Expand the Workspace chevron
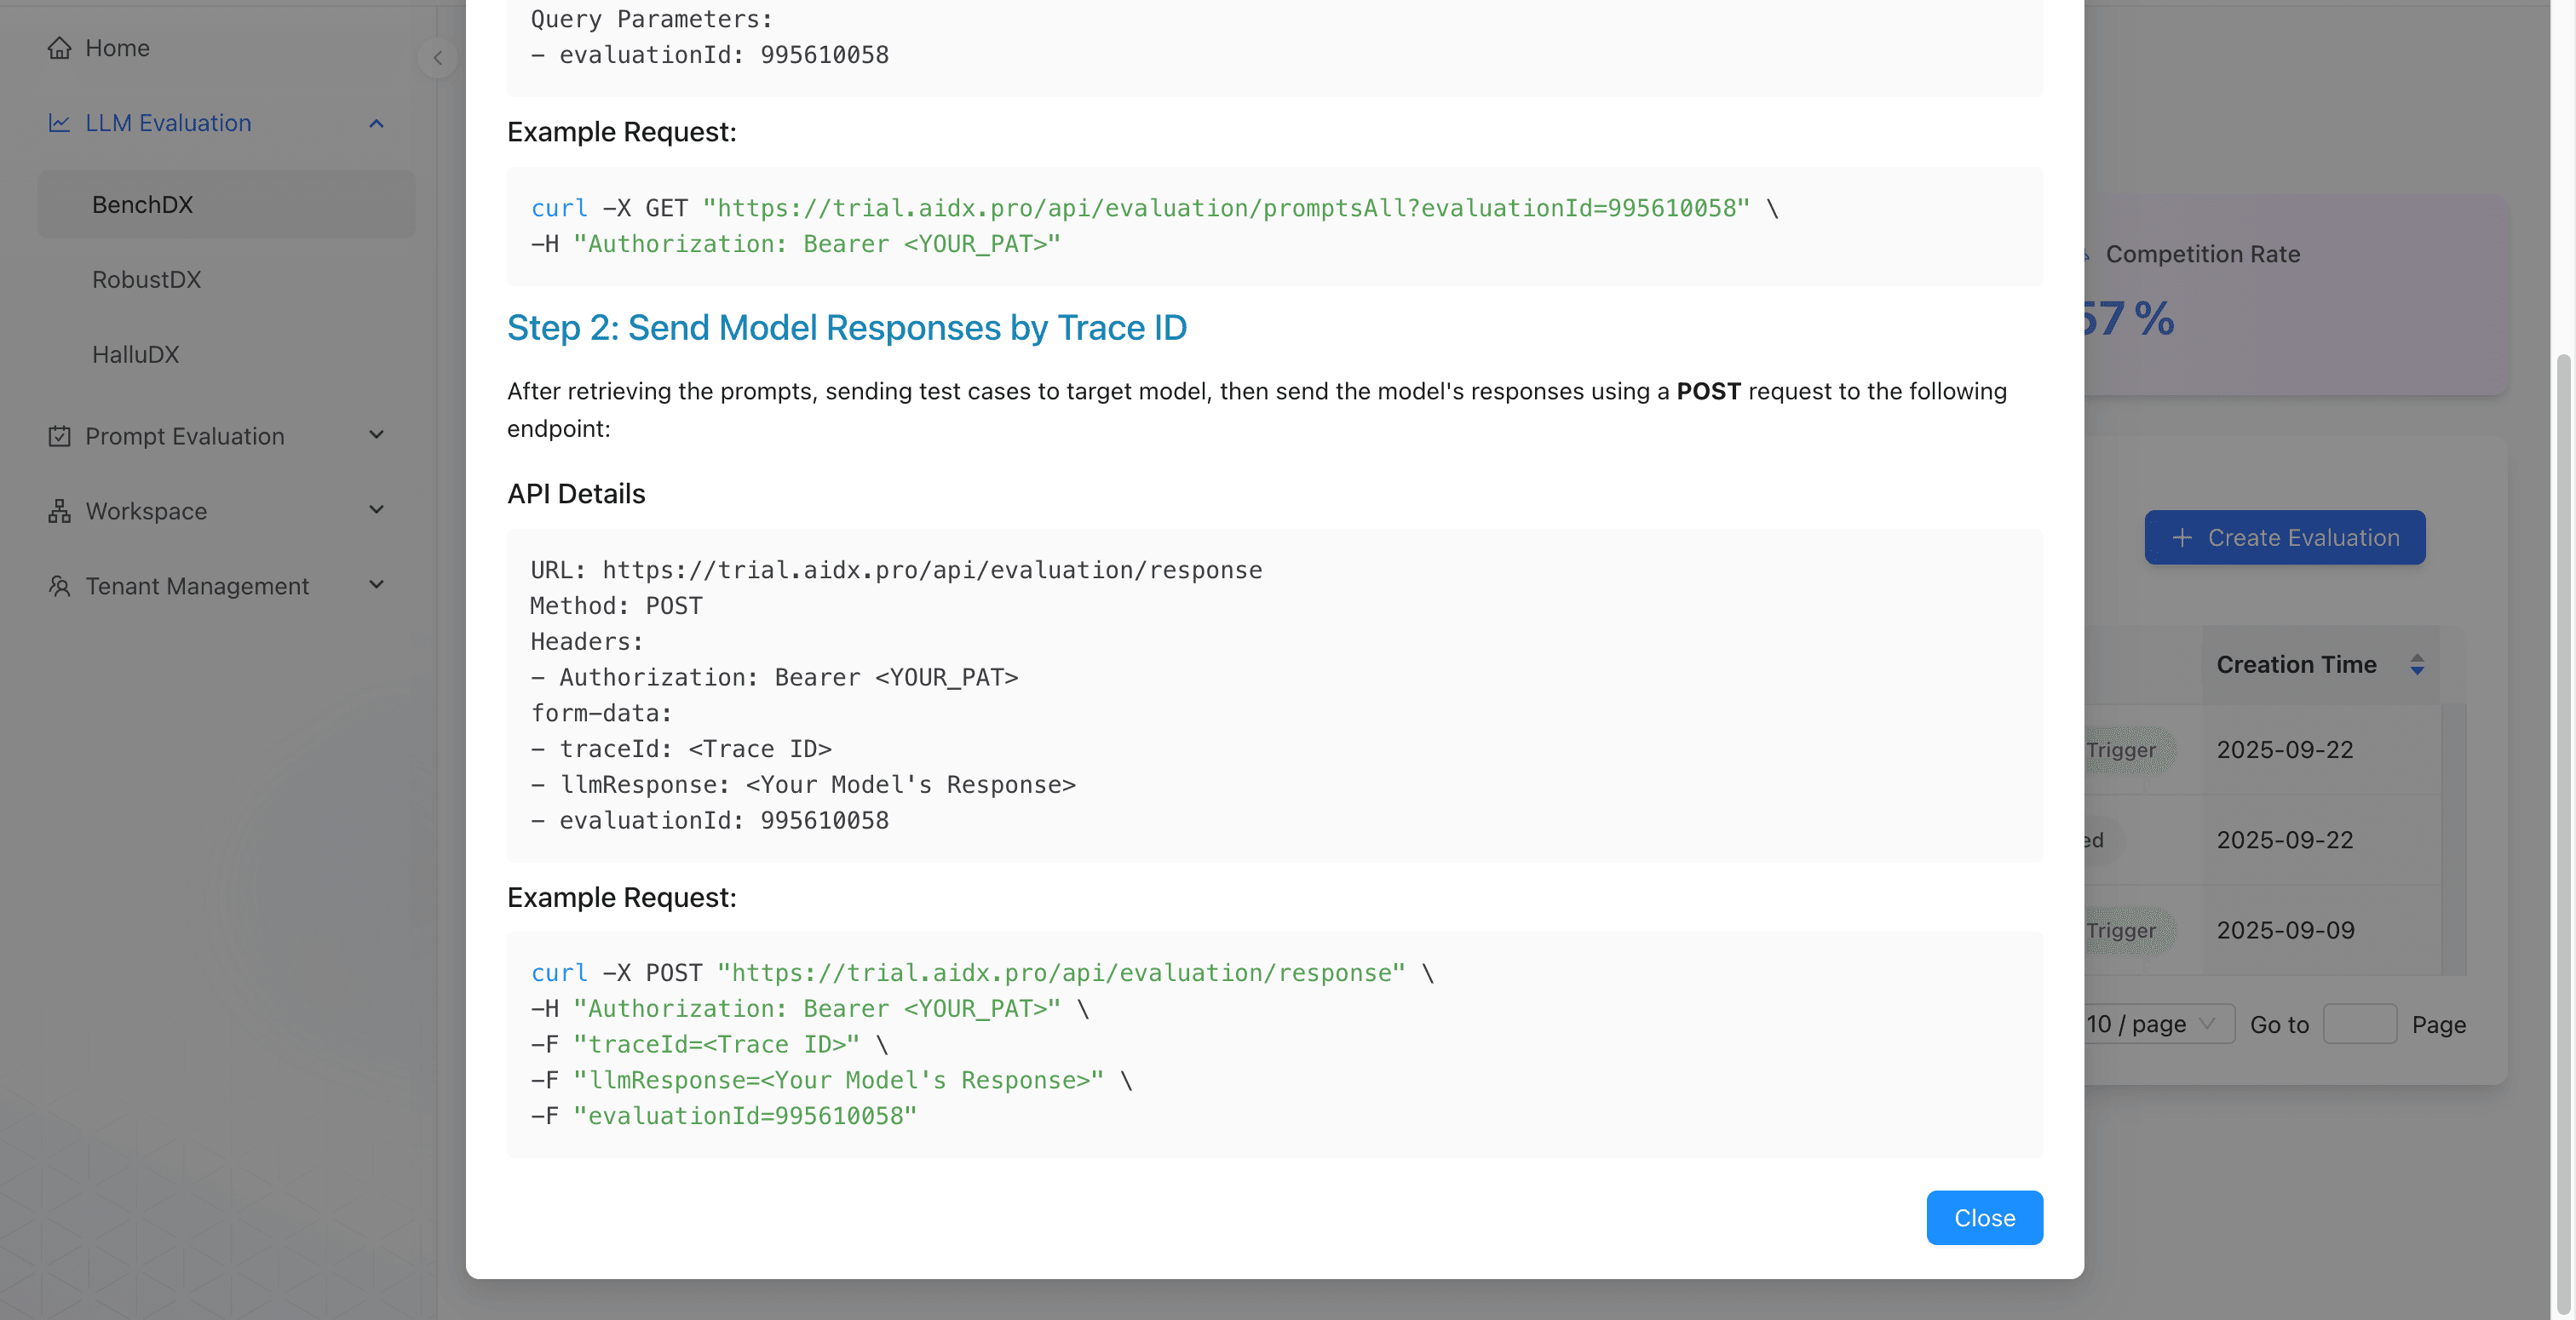Viewport: 2576px width, 1320px height. (x=376, y=510)
